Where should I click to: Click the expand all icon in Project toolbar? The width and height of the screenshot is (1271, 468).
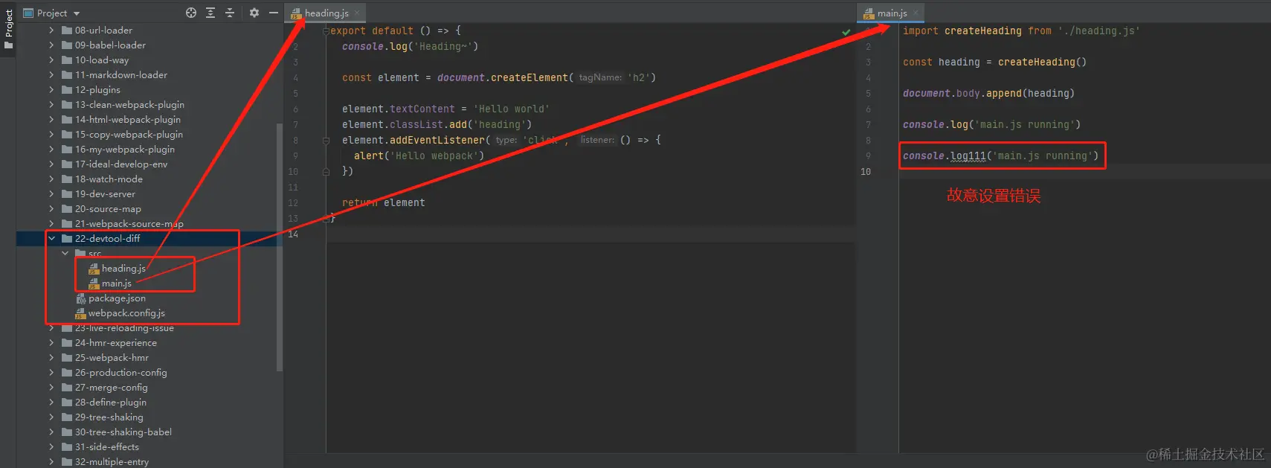pos(210,13)
